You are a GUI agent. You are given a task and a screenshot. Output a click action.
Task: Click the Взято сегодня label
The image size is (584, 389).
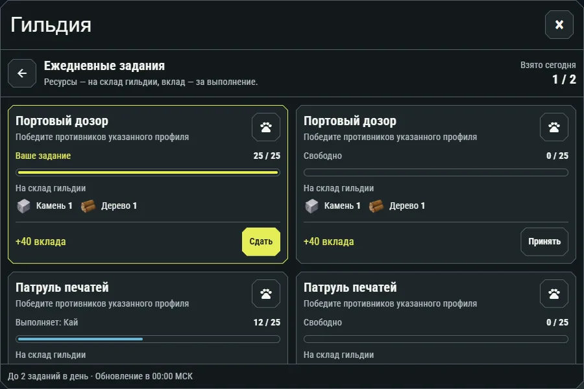[548, 65]
